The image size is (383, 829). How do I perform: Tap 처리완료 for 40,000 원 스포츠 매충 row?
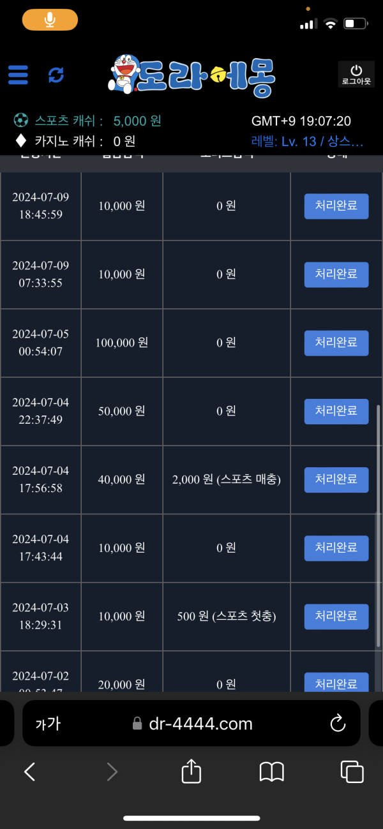tap(336, 479)
